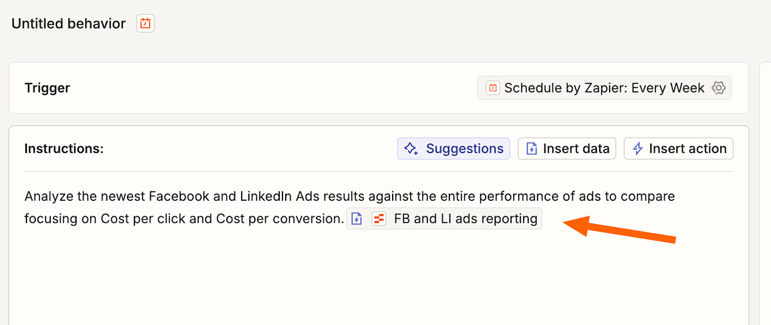Click the lightning bolt icon on Insert action
Screen dimensions: 771x325
[637, 148]
